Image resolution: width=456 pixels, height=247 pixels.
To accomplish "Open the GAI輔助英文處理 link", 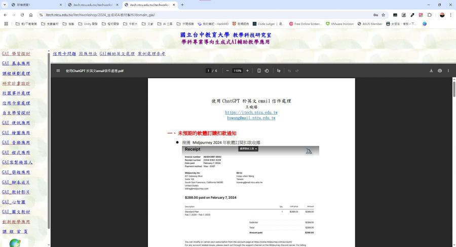I will pos(117,54).
